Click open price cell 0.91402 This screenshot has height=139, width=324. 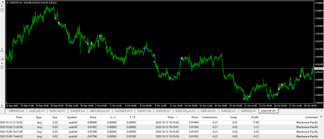91,127
